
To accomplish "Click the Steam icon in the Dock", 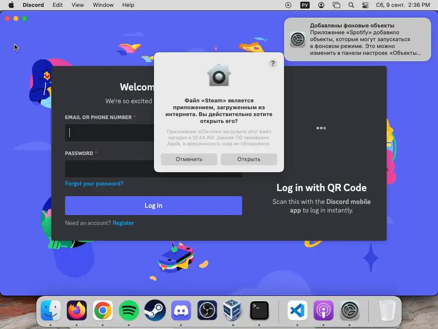I will tap(155, 311).
